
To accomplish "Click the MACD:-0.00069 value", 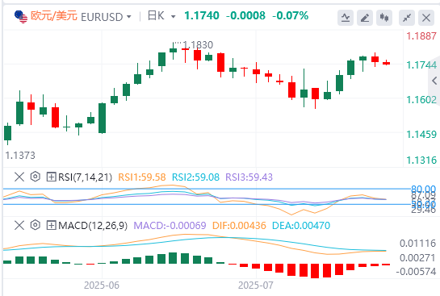I will (x=170, y=225).
